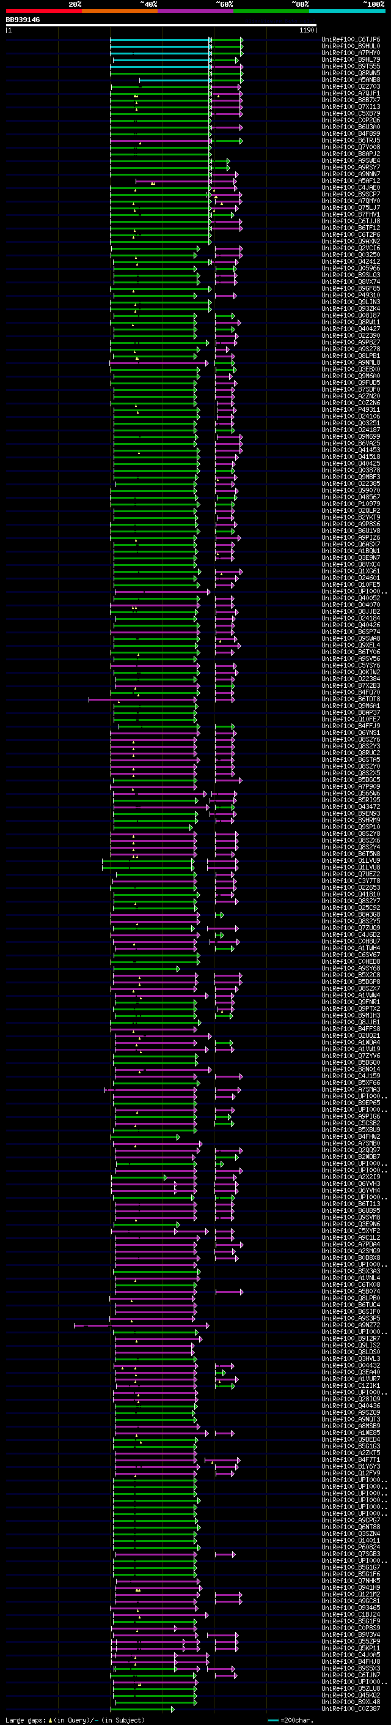Click subject label UniRef100_B6TRJ5
This screenshot has width=391, height=1725.
pyautogui.click(x=351, y=141)
